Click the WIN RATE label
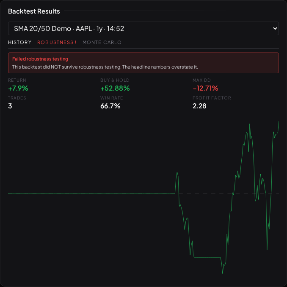 pyautogui.click(x=111, y=98)
